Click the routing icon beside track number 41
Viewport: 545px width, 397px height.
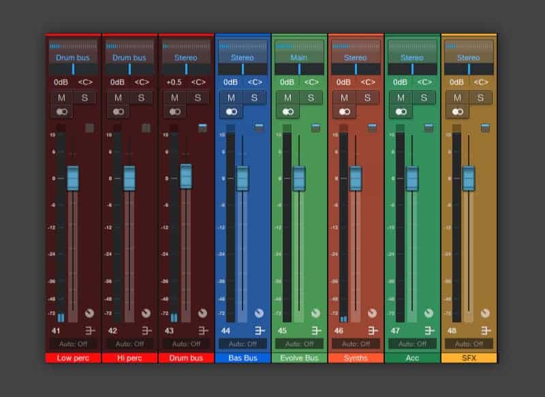(x=90, y=330)
